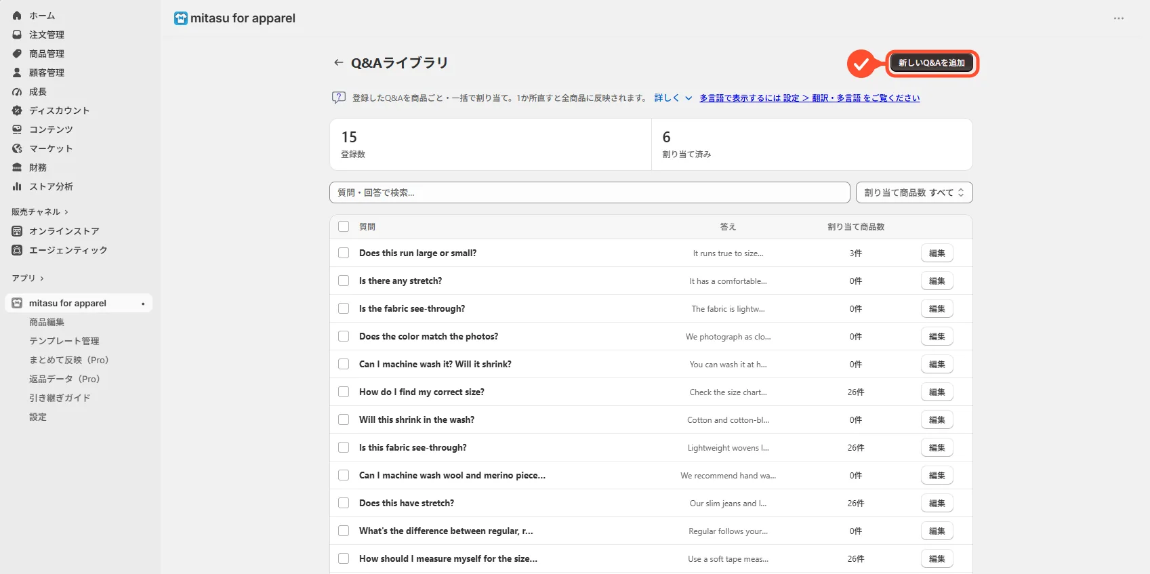Open 設定 in the app submenu
The height and width of the screenshot is (574, 1150).
(38, 417)
